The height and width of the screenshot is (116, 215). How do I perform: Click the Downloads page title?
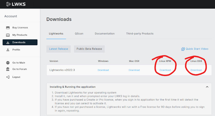click(x=59, y=19)
